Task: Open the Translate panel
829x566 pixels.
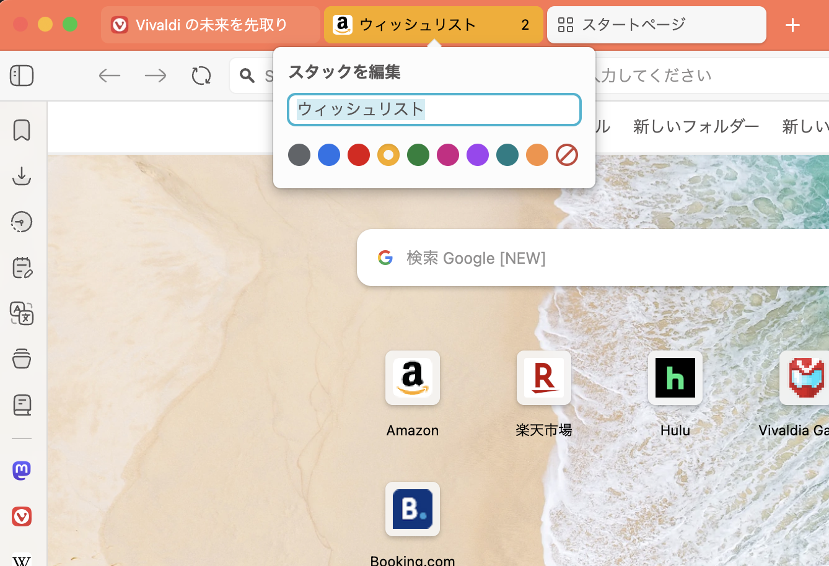Action: coord(22,314)
